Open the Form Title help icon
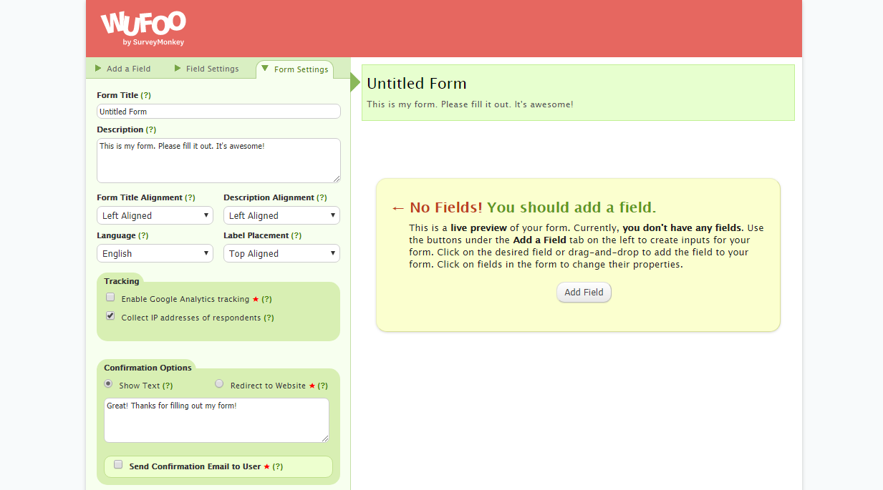Viewport: 883px width, 490px height. click(147, 94)
